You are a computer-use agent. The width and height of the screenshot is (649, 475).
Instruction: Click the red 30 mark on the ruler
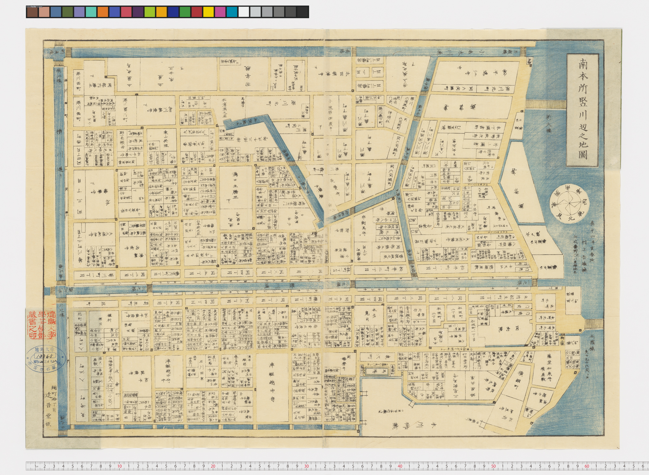coord(306,466)
